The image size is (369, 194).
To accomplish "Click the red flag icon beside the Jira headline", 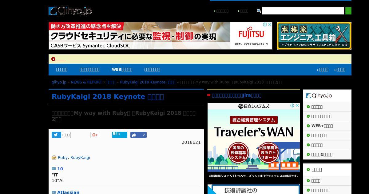I will pos(209,95).
